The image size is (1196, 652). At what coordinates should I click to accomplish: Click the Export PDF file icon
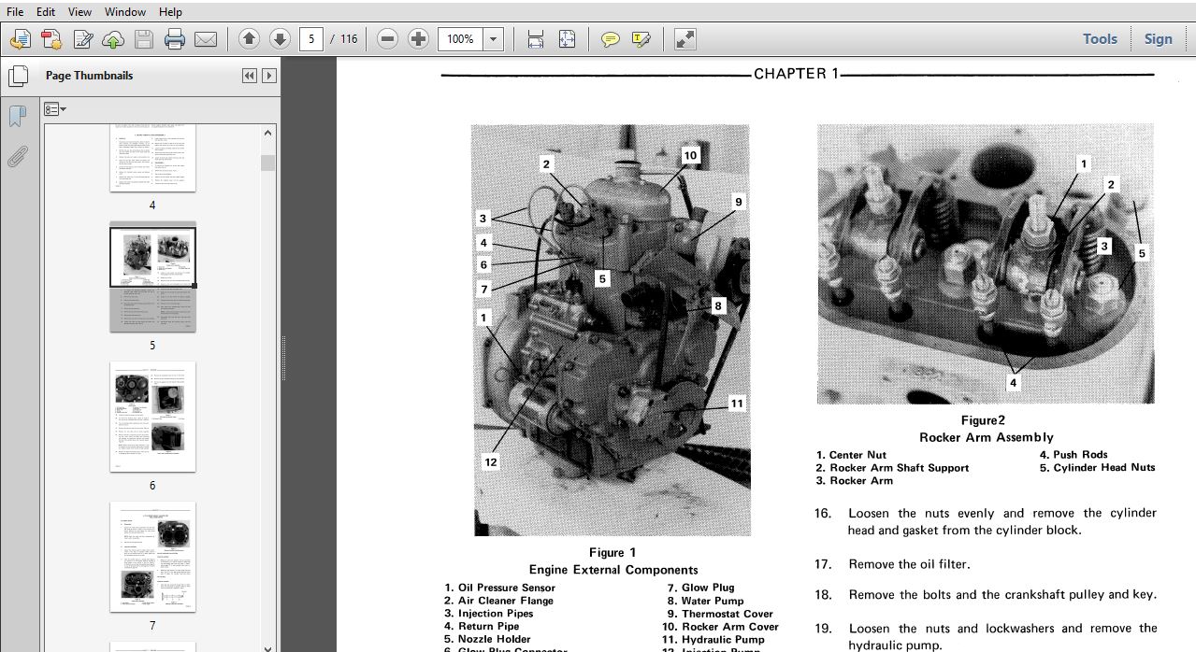[51, 39]
